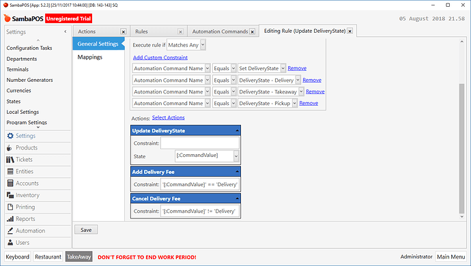Select the Editing Rule (Update DeliveryState) tab
The image size is (471, 266).
(304, 31)
